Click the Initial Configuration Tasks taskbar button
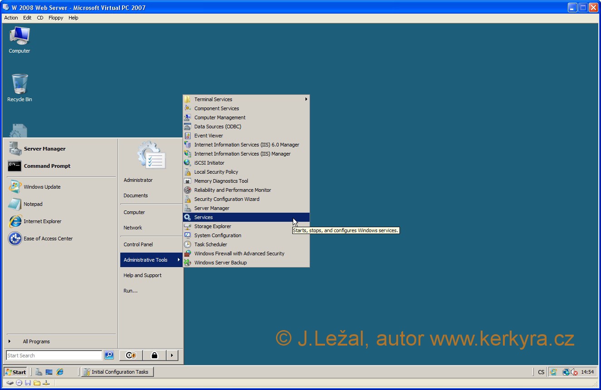The image size is (601, 390). [x=118, y=372]
